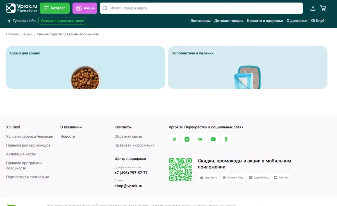The image size is (337, 206).
Task: Click the Контакты footer heading
Action: click(123, 127)
